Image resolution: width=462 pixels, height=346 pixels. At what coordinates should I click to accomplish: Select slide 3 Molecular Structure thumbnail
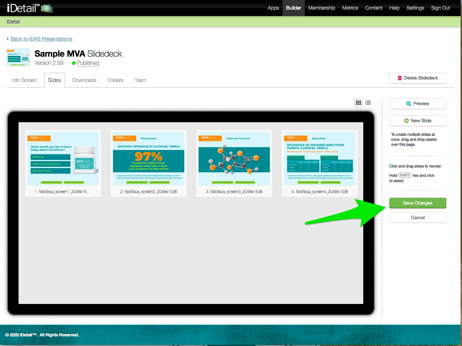click(234, 159)
